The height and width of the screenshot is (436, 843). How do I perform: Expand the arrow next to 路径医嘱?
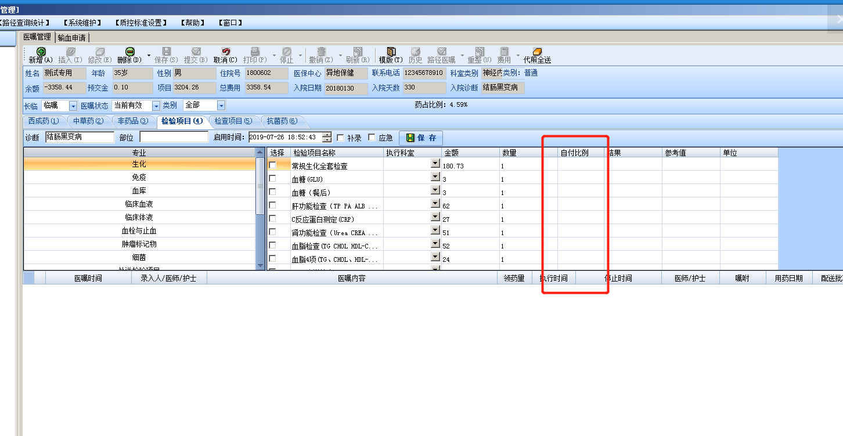(x=462, y=56)
